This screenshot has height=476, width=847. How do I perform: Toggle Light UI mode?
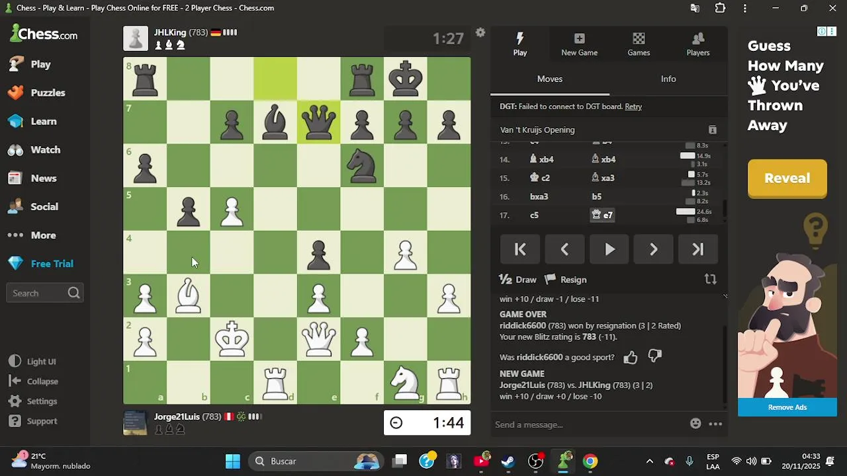41,362
